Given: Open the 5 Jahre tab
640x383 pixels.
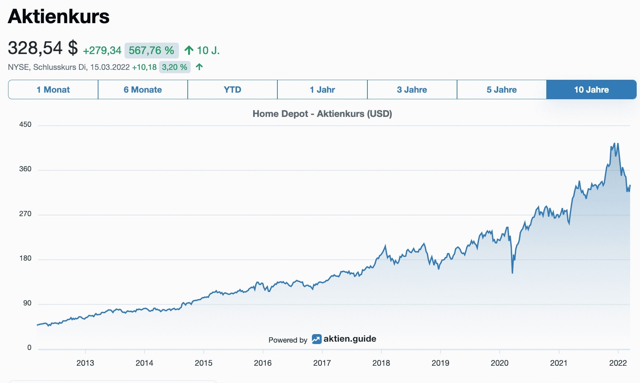Looking at the screenshot, I should click(501, 90).
